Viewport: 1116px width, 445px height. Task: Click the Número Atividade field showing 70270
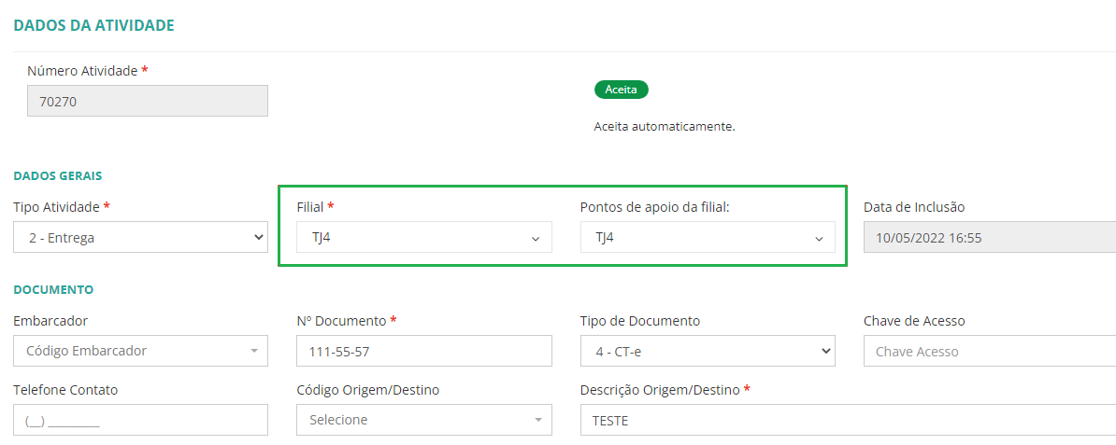(147, 102)
